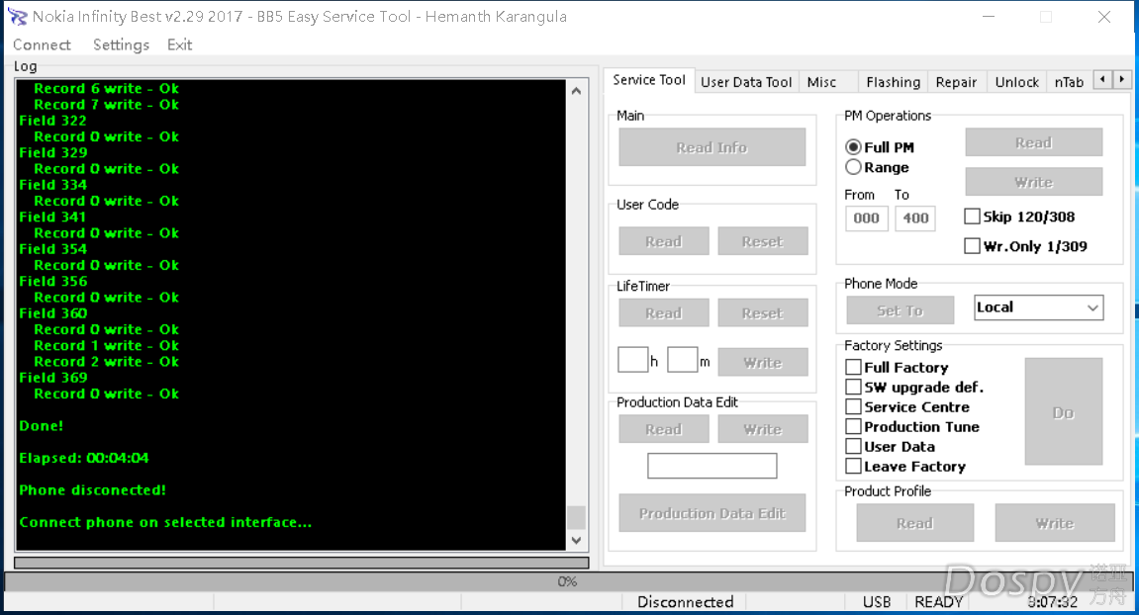Click the Read Info button
The width and height of the screenshot is (1139, 615).
click(x=712, y=147)
